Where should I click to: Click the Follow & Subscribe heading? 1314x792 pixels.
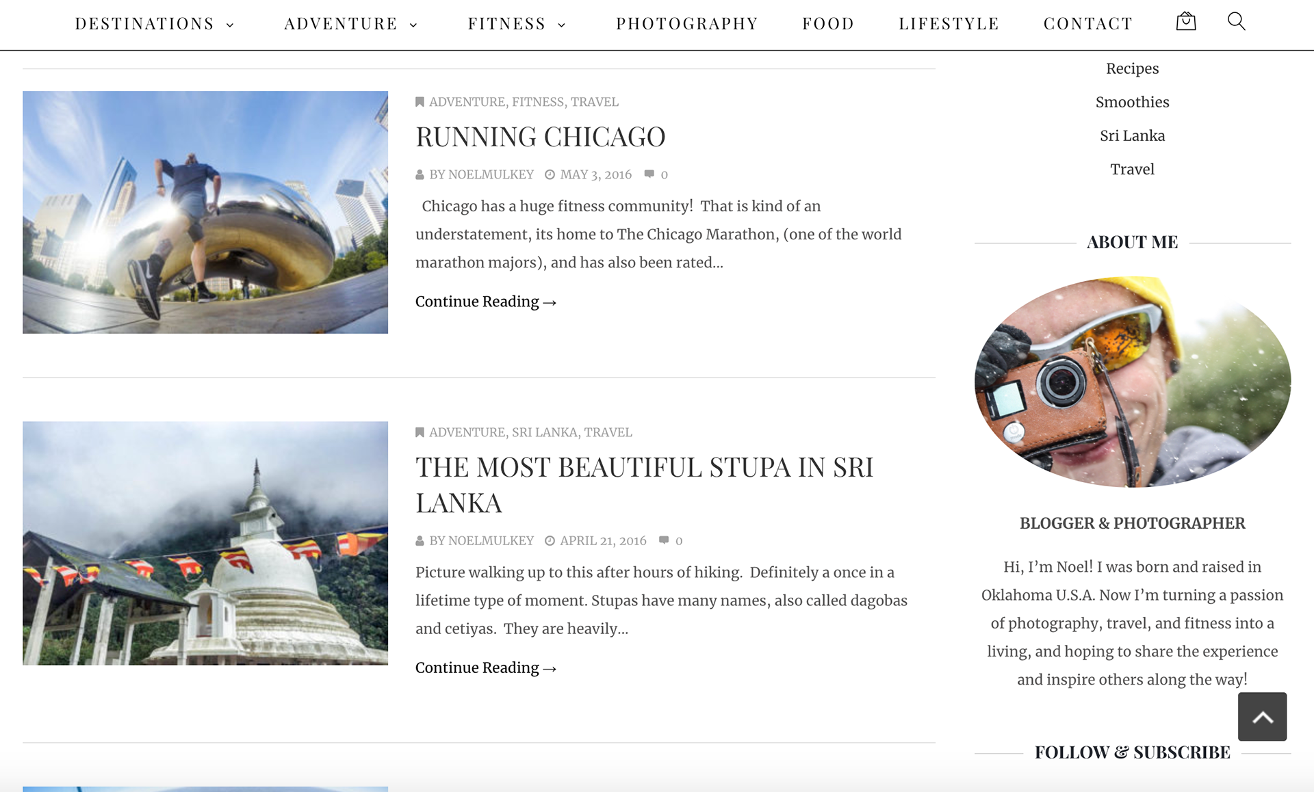[1133, 752]
